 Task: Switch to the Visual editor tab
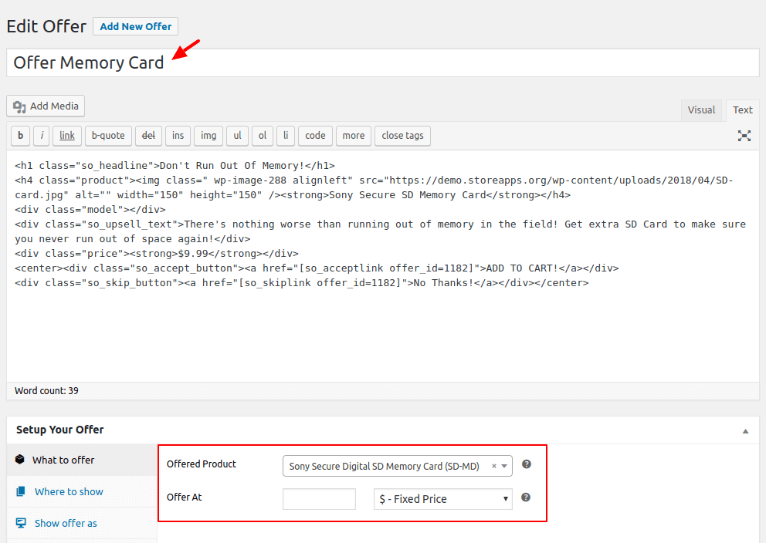click(x=701, y=110)
